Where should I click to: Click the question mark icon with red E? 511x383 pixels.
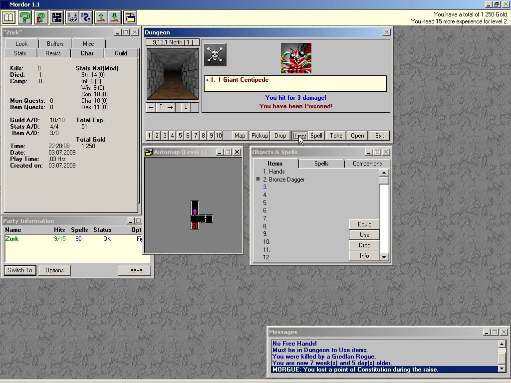(41, 18)
